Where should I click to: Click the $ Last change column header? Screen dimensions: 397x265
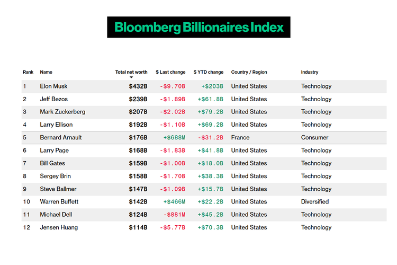[170, 72]
